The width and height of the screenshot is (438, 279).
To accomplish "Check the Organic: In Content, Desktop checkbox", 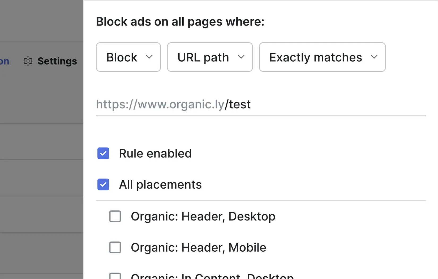I will click(x=115, y=276).
